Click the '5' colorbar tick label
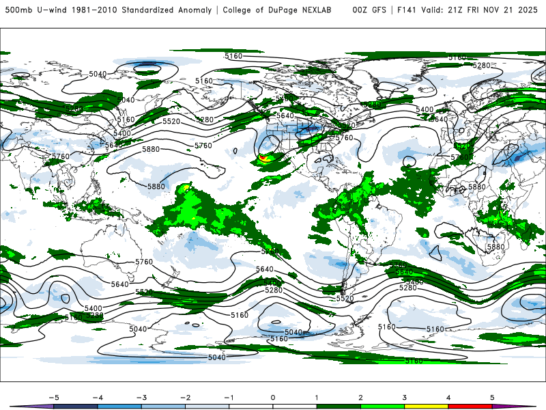This screenshot has height=410, width=546. pos(492,398)
